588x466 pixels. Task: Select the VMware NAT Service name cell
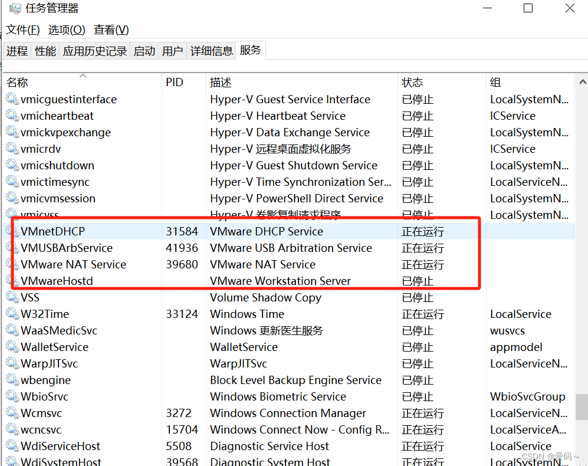(x=74, y=264)
